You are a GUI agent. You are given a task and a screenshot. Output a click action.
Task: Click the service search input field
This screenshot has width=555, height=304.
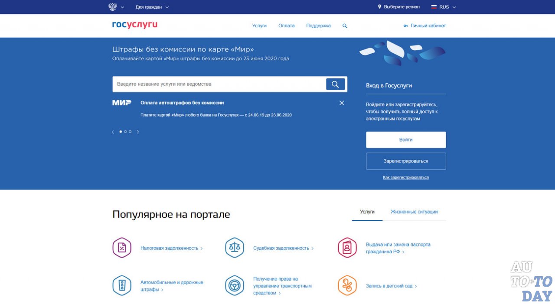[217, 84]
